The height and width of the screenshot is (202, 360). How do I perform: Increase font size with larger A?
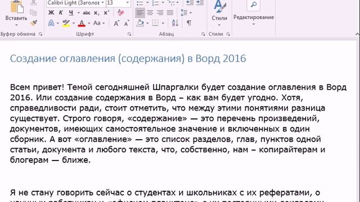click(116, 23)
